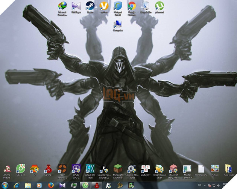This screenshot has height=189, width=237.
Task: Open Internet Download Manager desktop shortcut
Action: click(x=62, y=9)
